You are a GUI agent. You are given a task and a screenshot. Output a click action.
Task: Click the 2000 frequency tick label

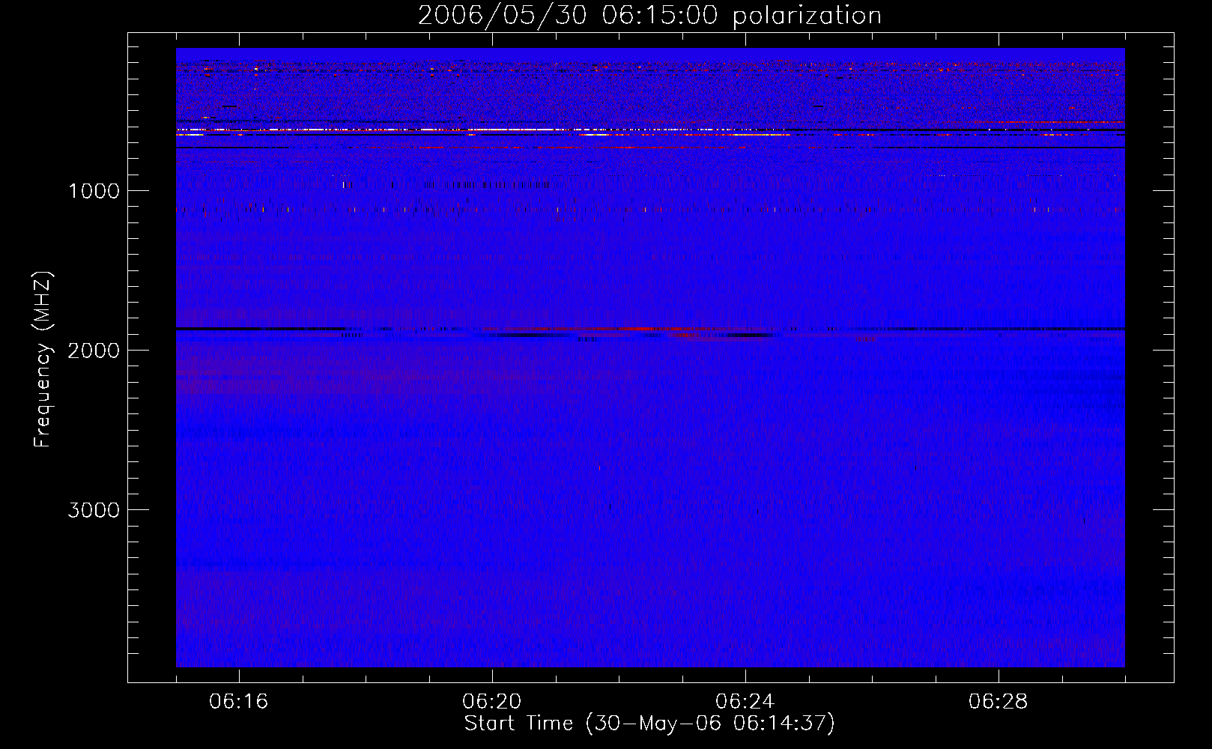[94, 351]
